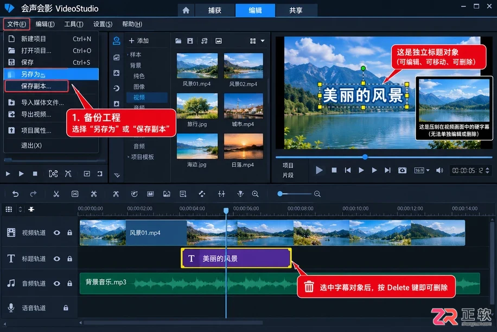
Task: Choose 新建项目 from the file menu
Action: pyautogui.click(x=50, y=39)
